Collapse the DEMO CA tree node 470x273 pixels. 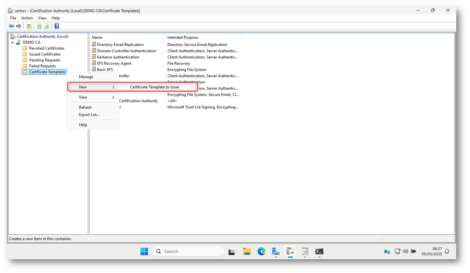12,42
